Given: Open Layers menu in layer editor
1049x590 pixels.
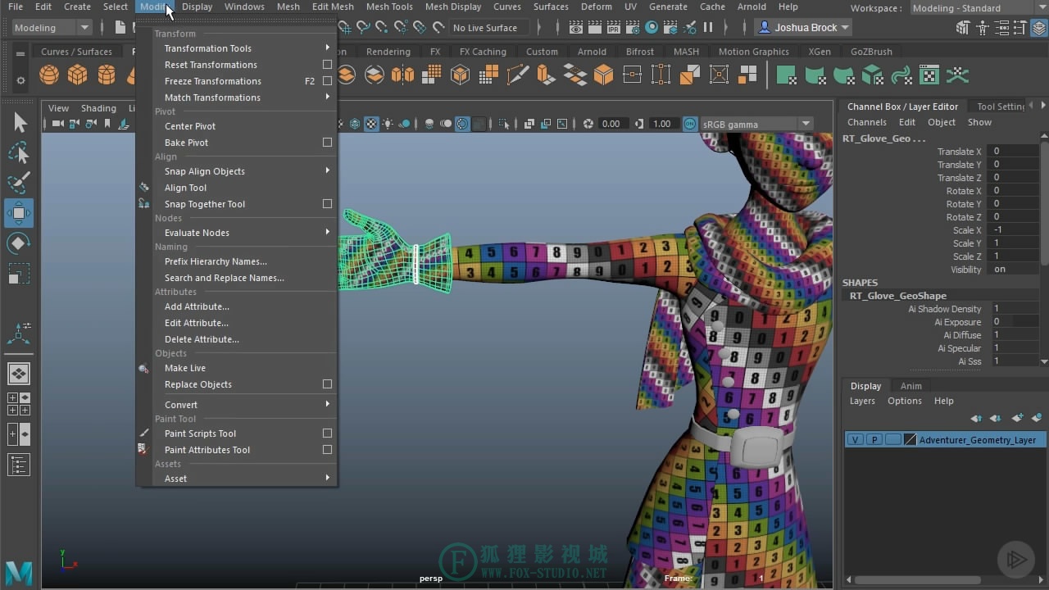Looking at the screenshot, I should pyautogui.click(x=862, y=401).
